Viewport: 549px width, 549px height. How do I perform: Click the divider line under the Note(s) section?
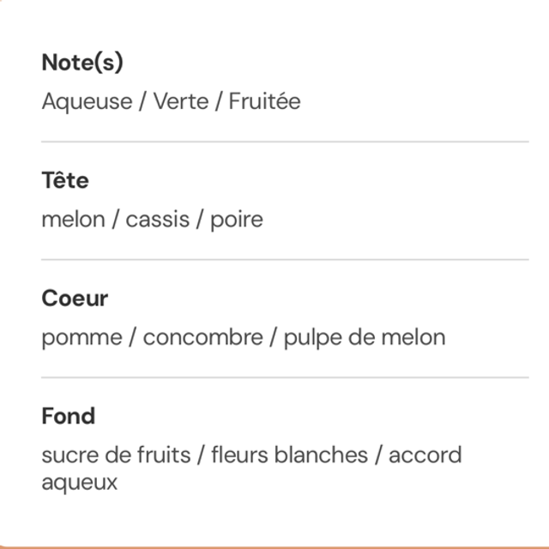[x=285, y=142]
